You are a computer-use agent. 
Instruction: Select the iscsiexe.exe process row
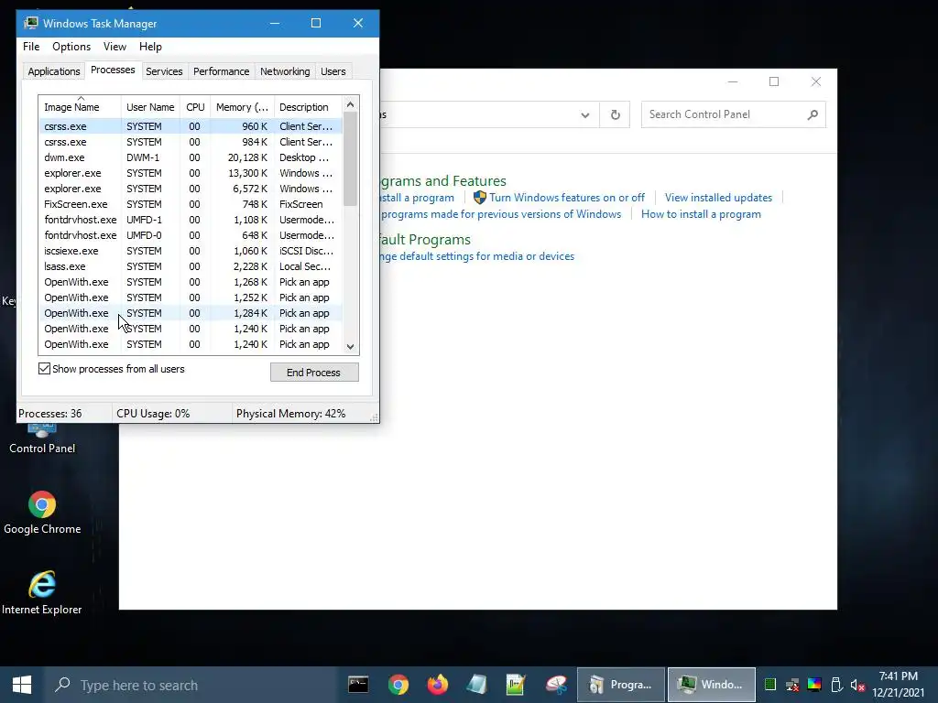(x=191, y=251)
